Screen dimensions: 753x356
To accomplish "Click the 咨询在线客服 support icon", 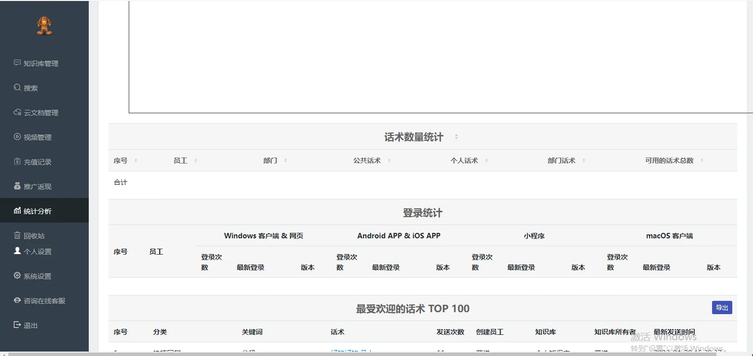I will coord(17,300).
